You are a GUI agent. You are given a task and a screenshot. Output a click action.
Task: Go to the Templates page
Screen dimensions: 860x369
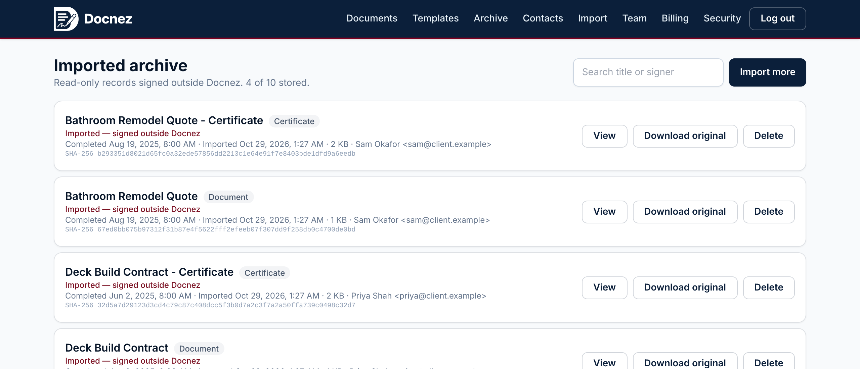pyautogui.click(x=435, y=18)
